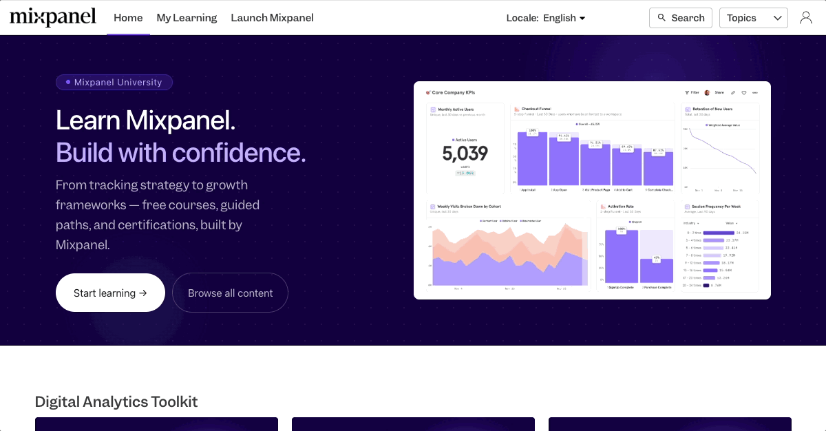The image size is (826, 431).
Task: Click the Retention of New Users card icon
Action: pyautogui.click(x=688, y=109)
